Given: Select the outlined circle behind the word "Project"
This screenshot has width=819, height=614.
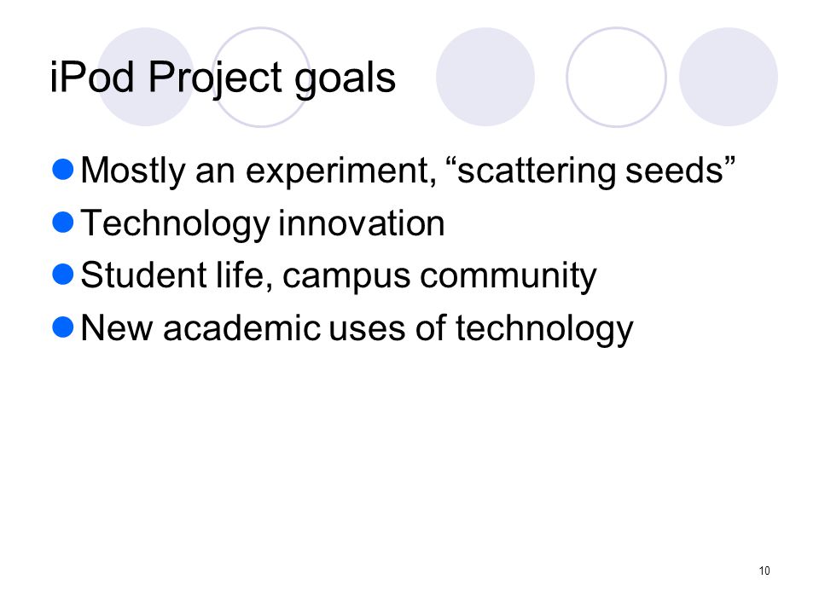Looking at the screenshot, I should 261,77.
